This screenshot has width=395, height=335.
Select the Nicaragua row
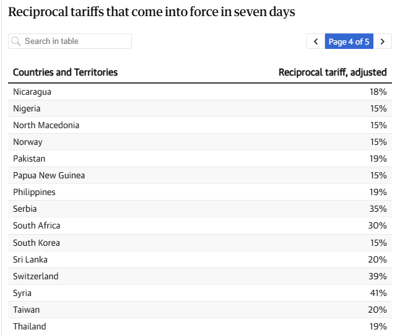(200, 92)
